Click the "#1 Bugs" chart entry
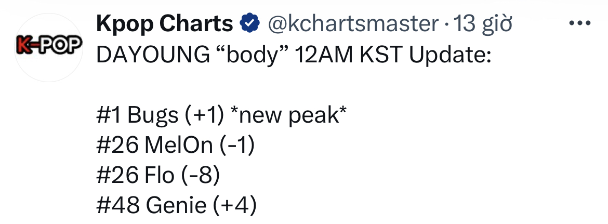Viewport: 608px width, 224px height. [x=137, y=115]
